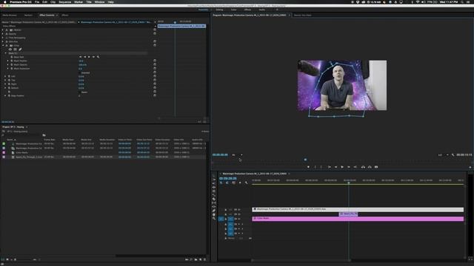Toggle animation stopwatch for Mask Feather
Image resolution: width=474 pixels, height=266 pixels.
12,61
